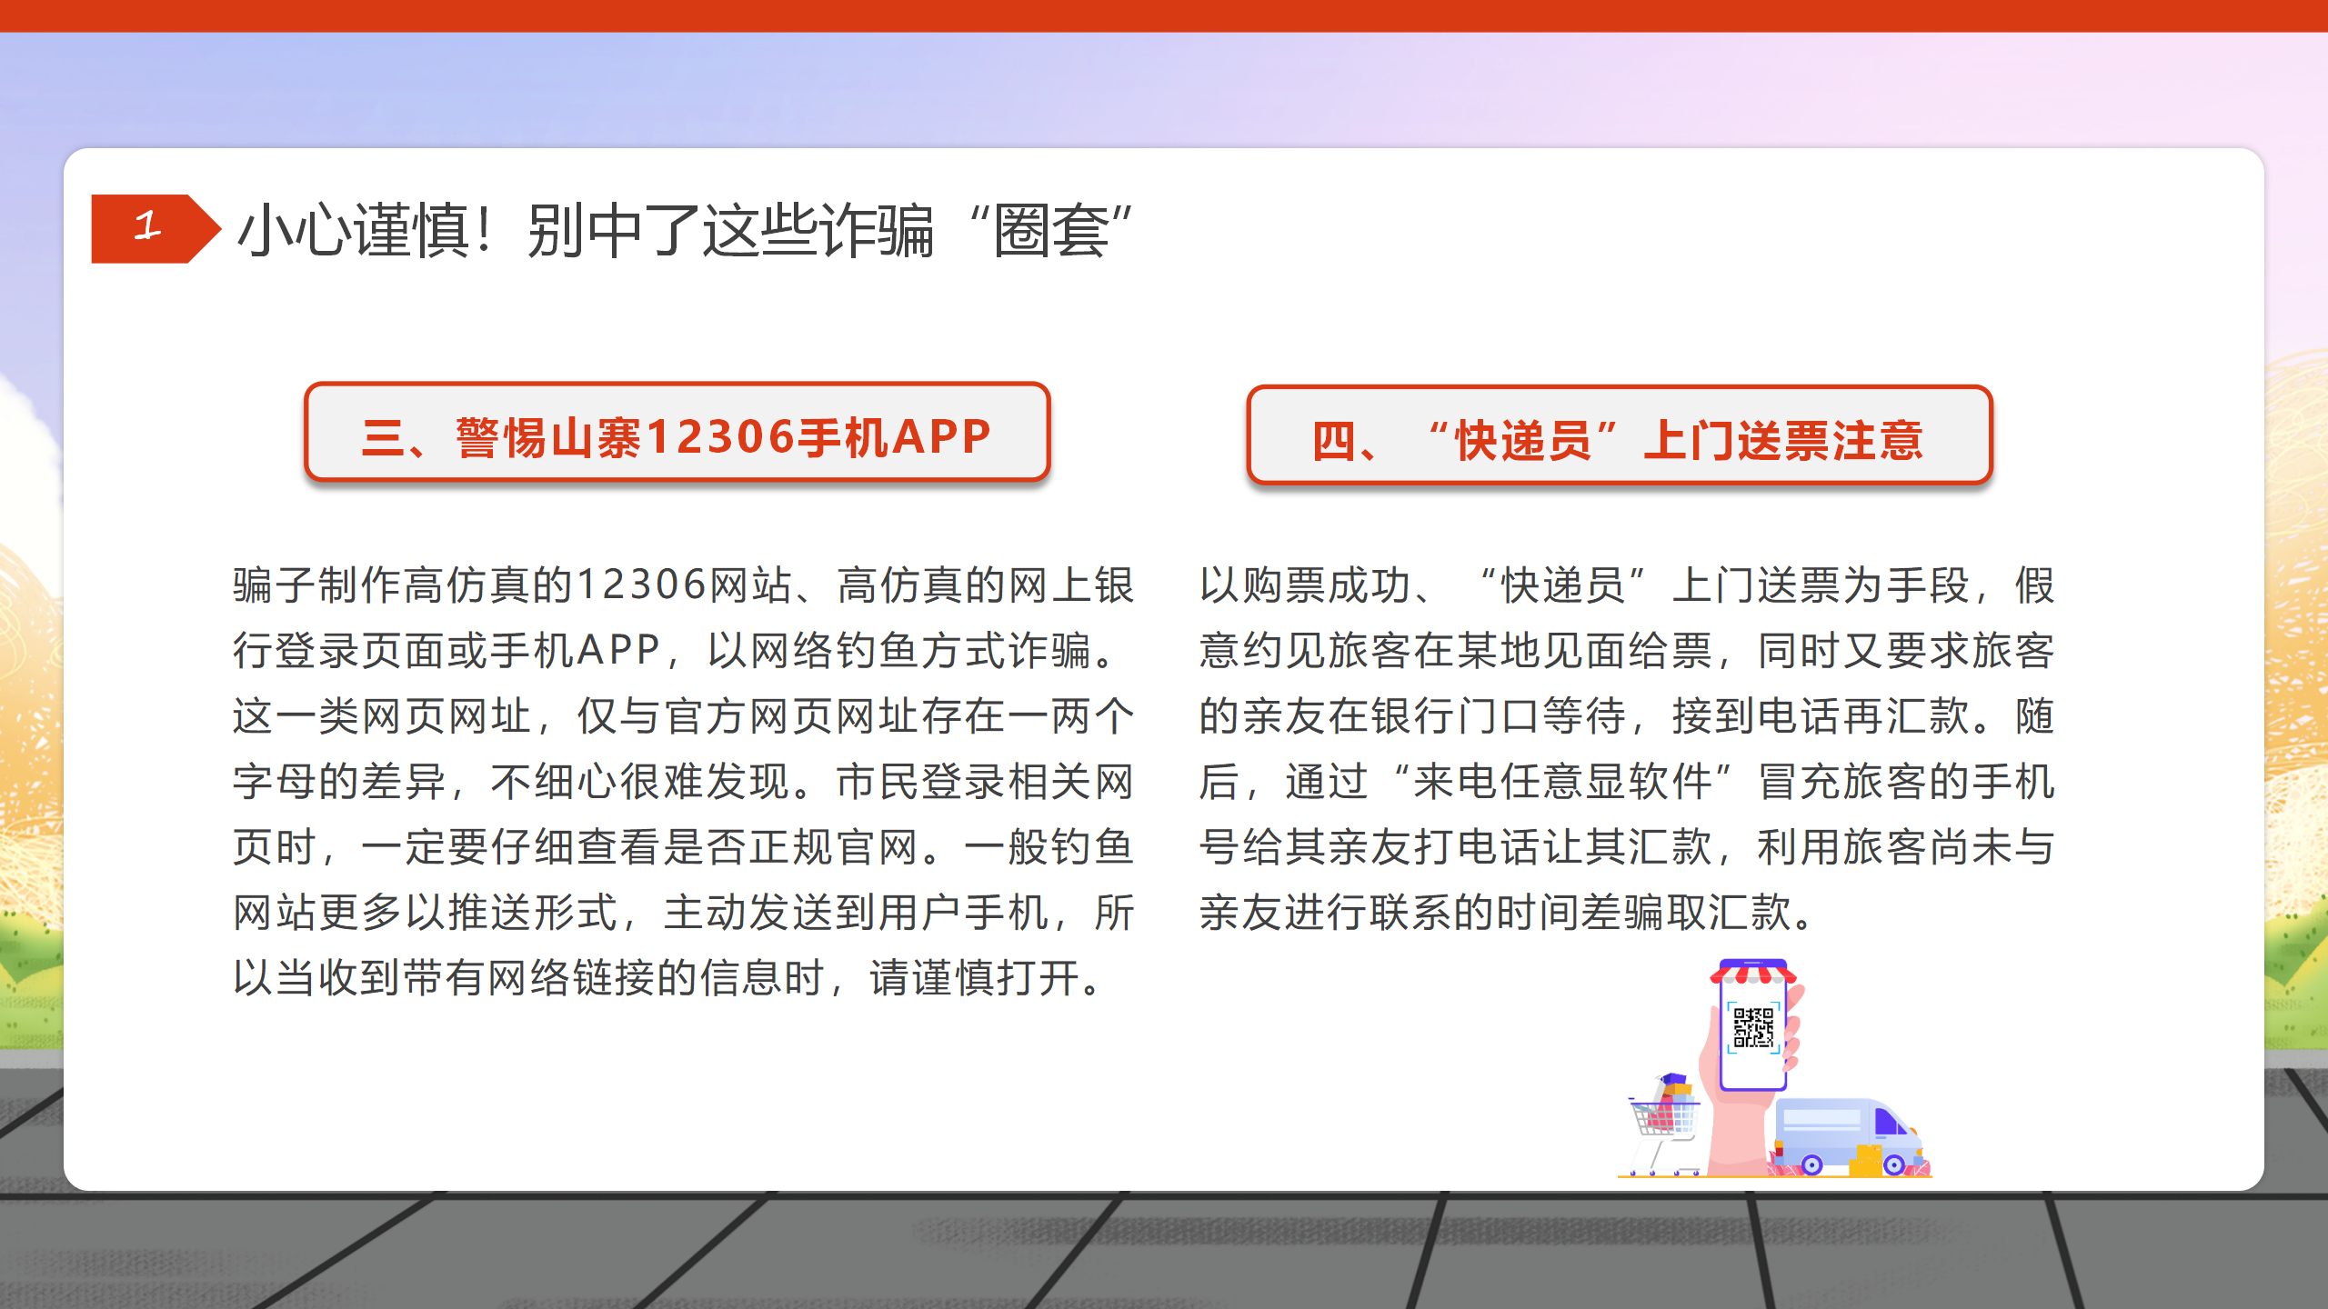Click the text line ending "请谨慎打开。"
This screenshot has height=1309, width=2328.
[x=668, y=978]
